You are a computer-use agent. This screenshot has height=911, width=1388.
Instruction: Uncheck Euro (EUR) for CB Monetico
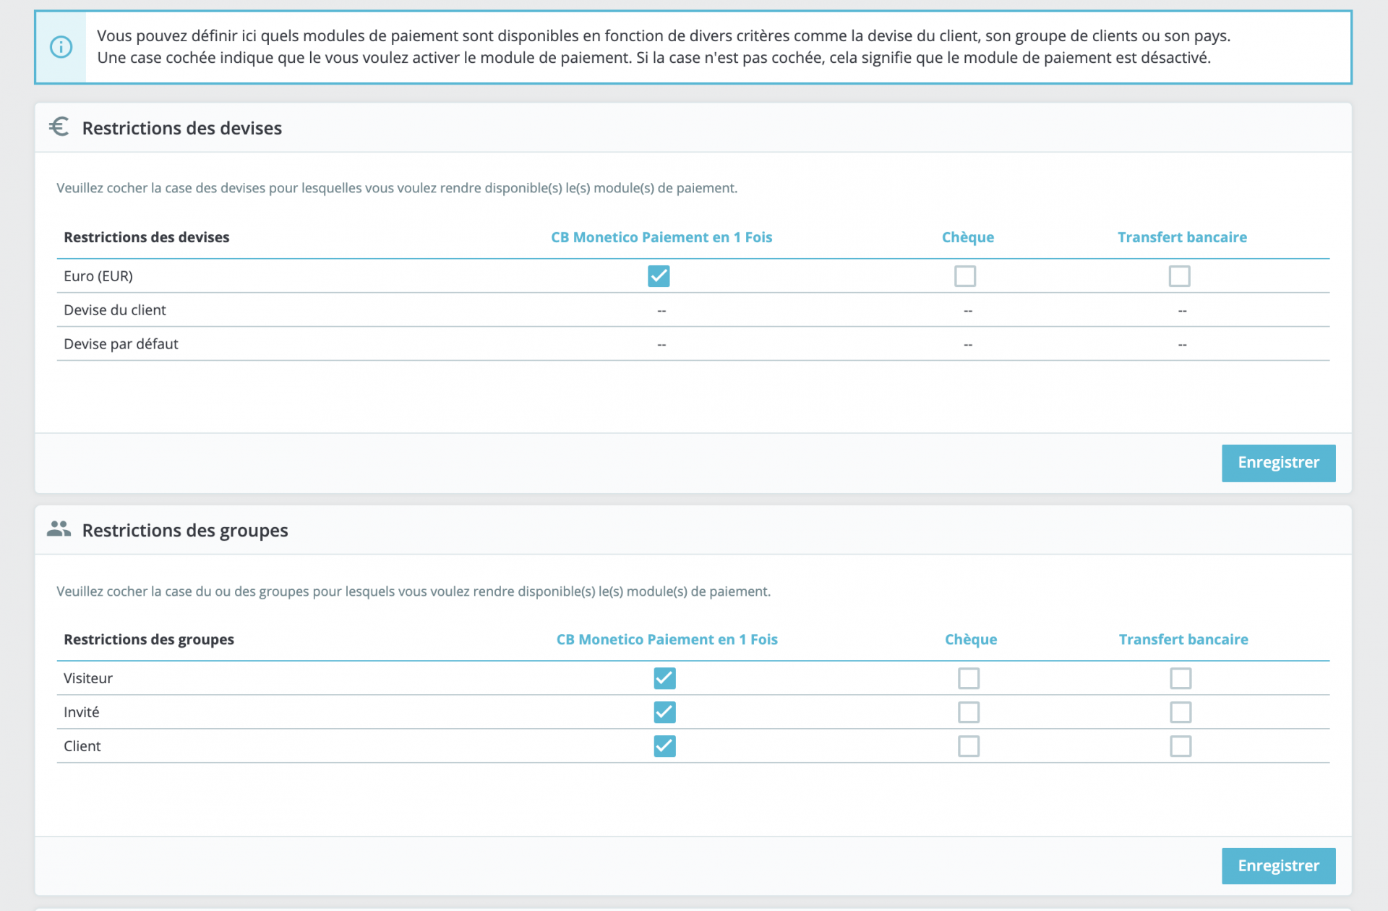[x=659, y=276]
